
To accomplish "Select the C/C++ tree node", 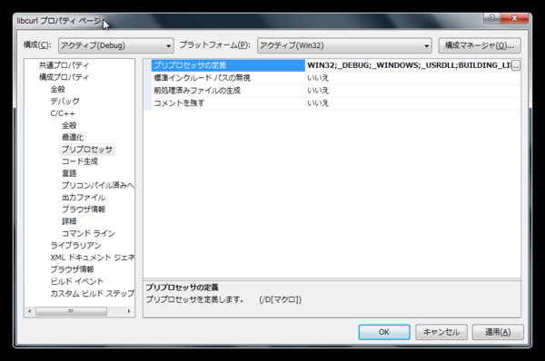I will coord(63,113).
